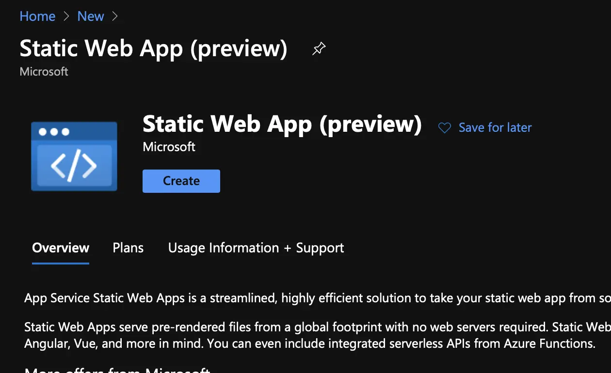Expand the chevron after New breadcrumb
The width and height of the screenshot is (611, 373).
pos(115,16)
